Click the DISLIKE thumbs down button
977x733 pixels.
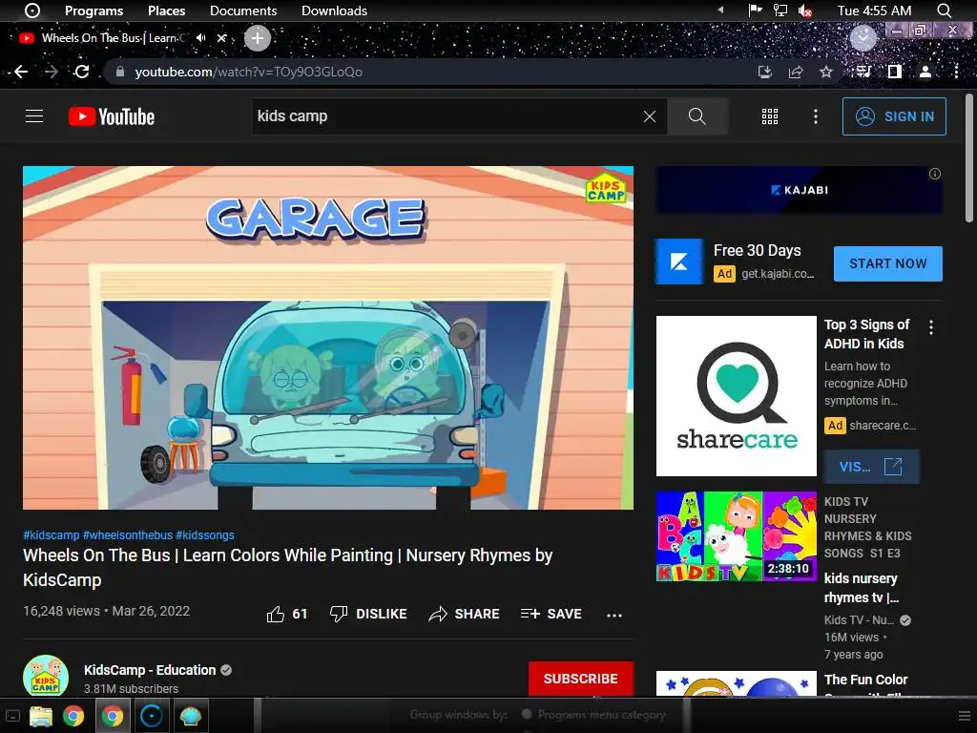(x=368, y=614)
